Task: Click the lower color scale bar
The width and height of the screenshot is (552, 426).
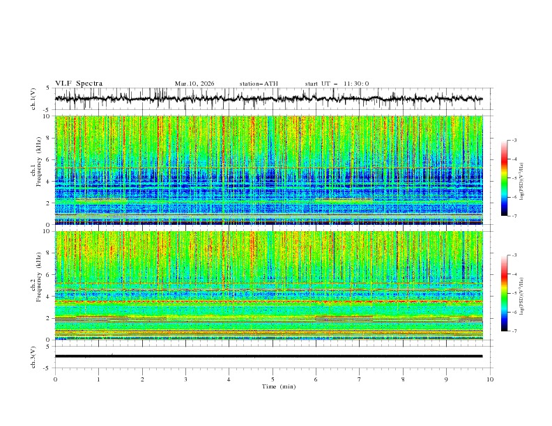Action: click(x=504, y=293)
